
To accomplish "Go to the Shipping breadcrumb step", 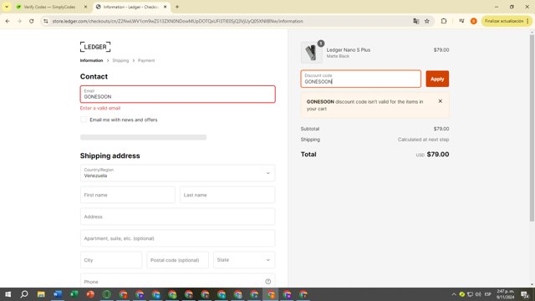I will tap(120, 60).
